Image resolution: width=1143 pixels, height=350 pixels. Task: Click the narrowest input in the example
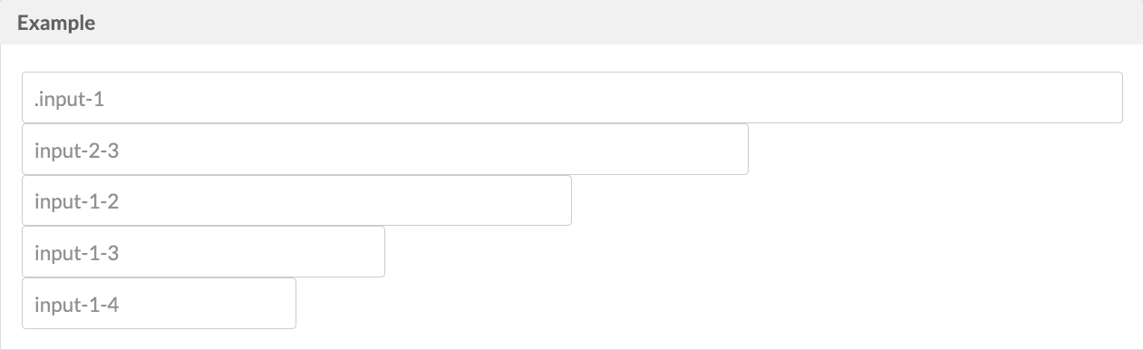coord(159,304)
